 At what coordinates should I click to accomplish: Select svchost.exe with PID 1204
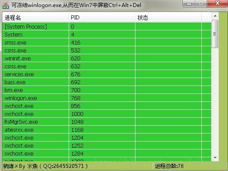107,138
